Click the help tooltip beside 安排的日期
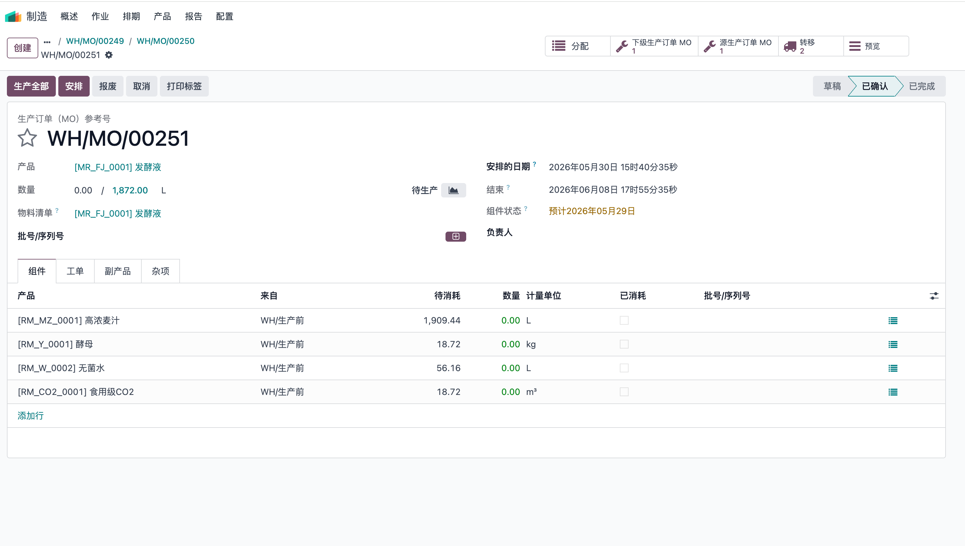The height and width of the screenshot is (546, 965). point(535,164)
